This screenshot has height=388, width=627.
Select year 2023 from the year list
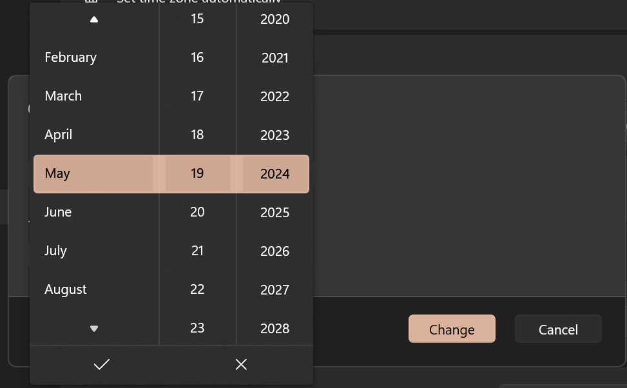click(275, 135)
